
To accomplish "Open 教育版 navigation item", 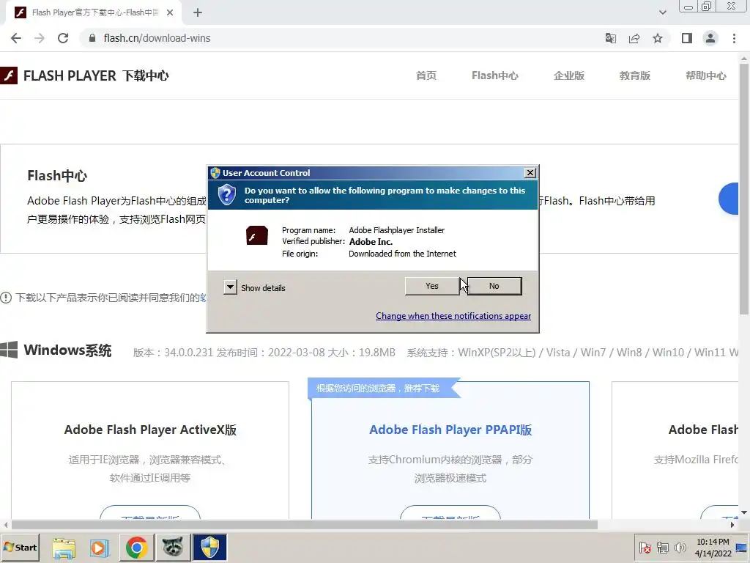I will click(x=635, y=76).
